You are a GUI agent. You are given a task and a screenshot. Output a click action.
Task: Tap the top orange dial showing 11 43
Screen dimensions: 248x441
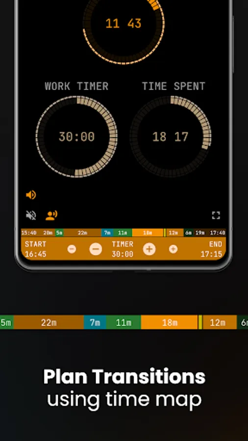pyautogui.click(x=124, y=24)
